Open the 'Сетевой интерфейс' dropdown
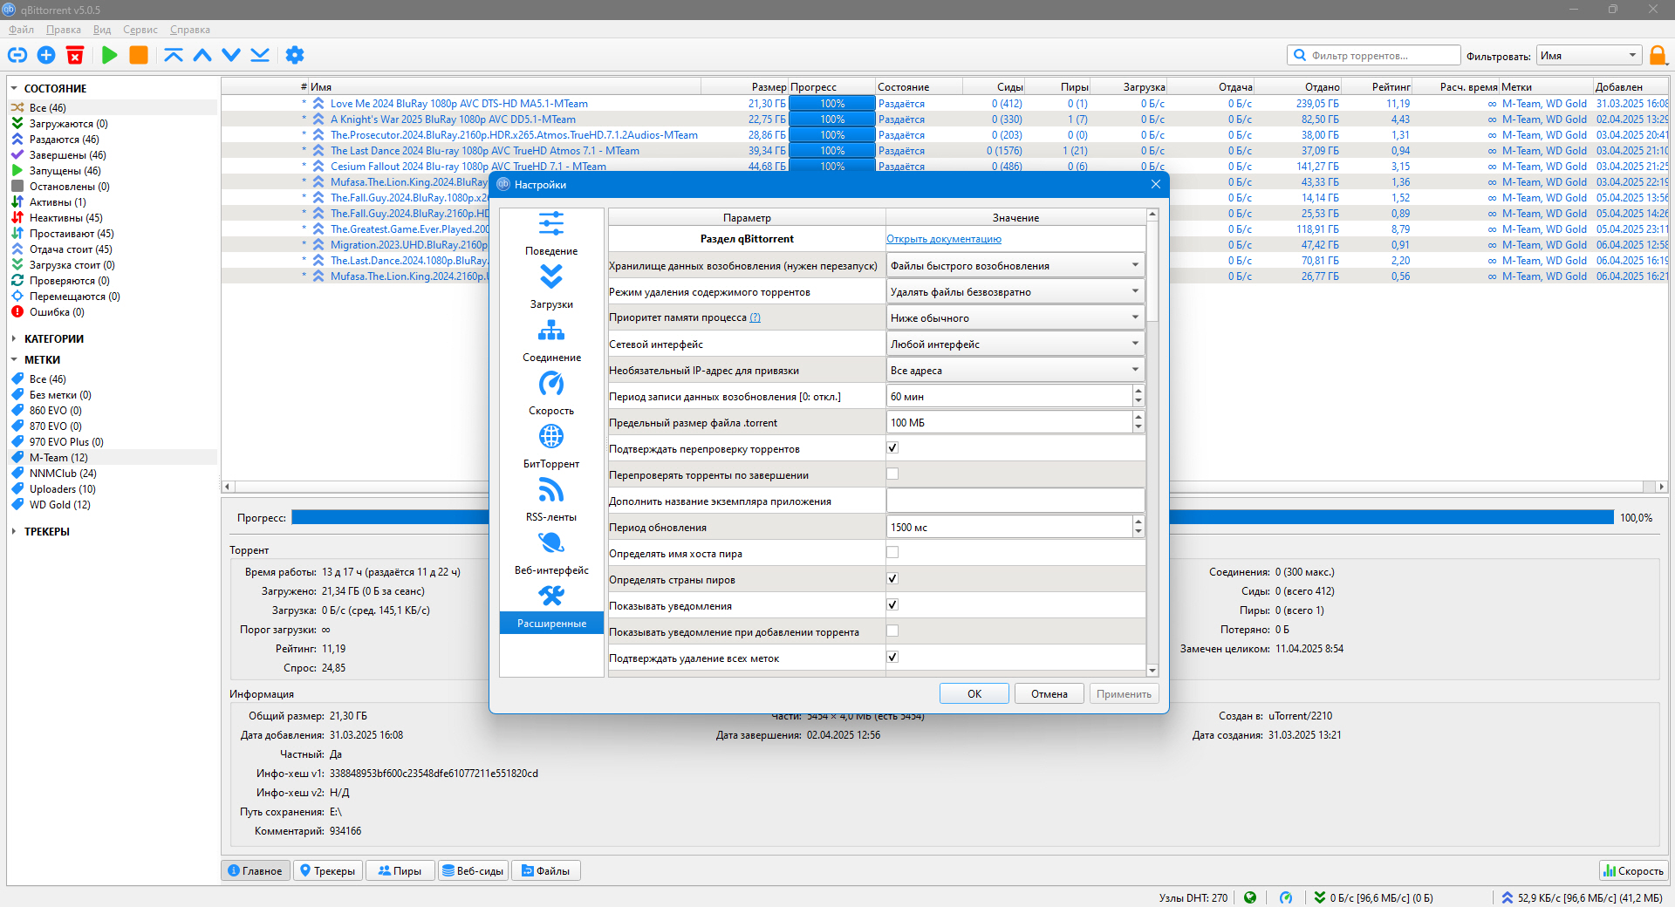Screen dimensions: 1675x907 coord(1015,344)
